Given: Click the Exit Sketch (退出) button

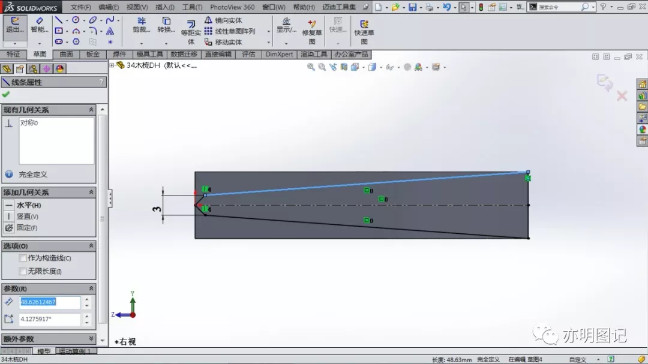Looking at the screenshot, I should click(15, 25).
